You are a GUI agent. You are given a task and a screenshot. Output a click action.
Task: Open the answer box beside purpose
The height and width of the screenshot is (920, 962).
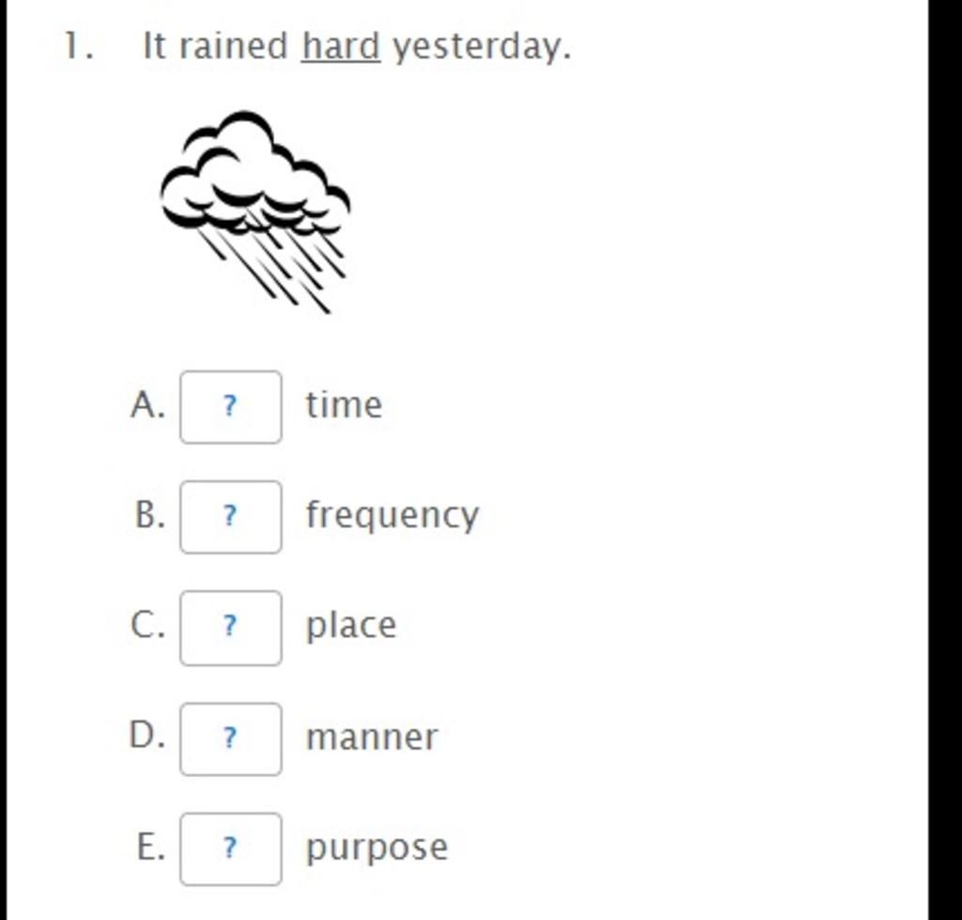[231, 849]
